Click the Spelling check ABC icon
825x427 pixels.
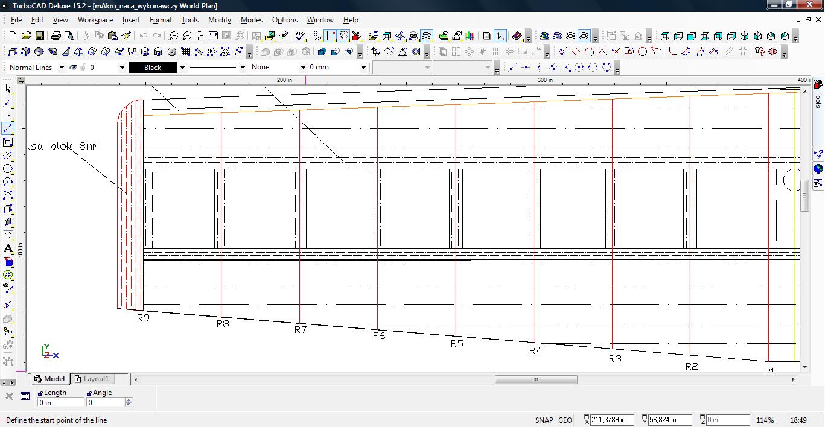click(301, 36)
